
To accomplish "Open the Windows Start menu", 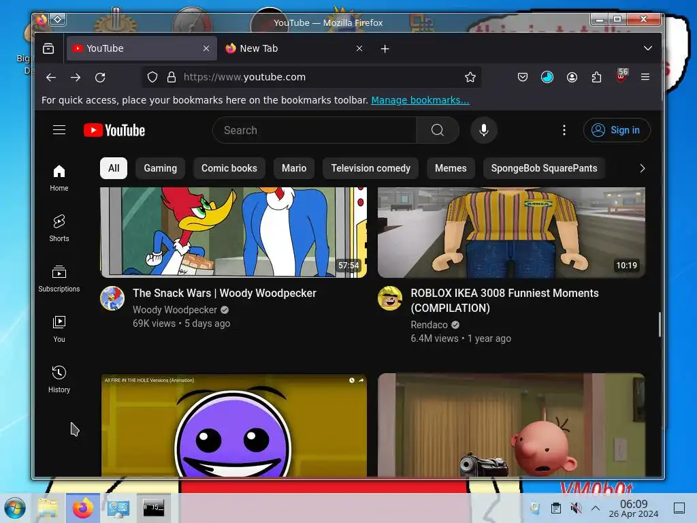I will coord(15,508).
